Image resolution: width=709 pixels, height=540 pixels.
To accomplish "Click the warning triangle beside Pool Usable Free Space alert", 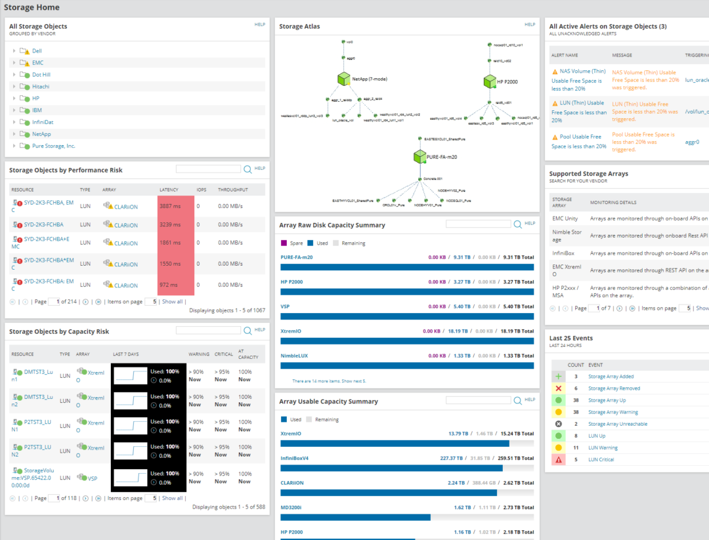I will pyautogui.click(x=555, y=137).
